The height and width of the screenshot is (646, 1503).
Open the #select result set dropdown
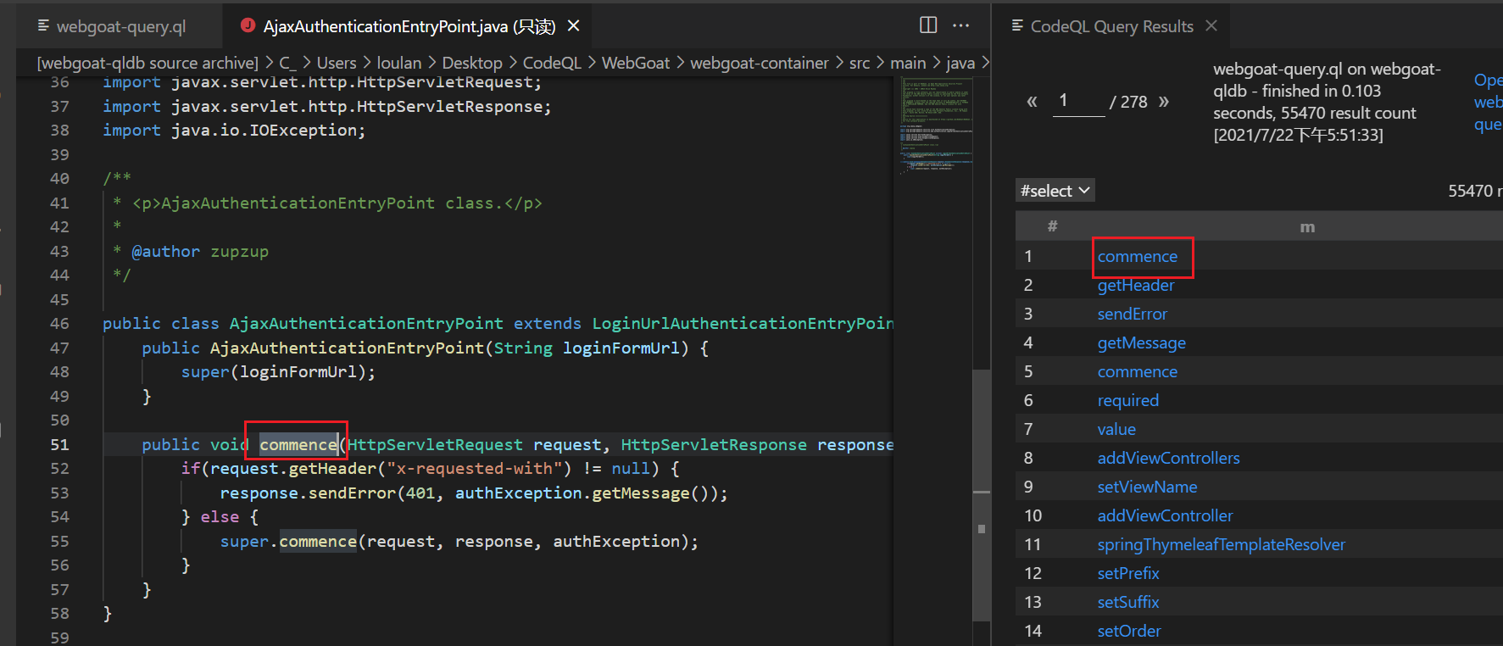click(x=1055, y=191)
